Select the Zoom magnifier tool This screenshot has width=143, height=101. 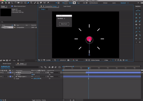click(12, 3)
